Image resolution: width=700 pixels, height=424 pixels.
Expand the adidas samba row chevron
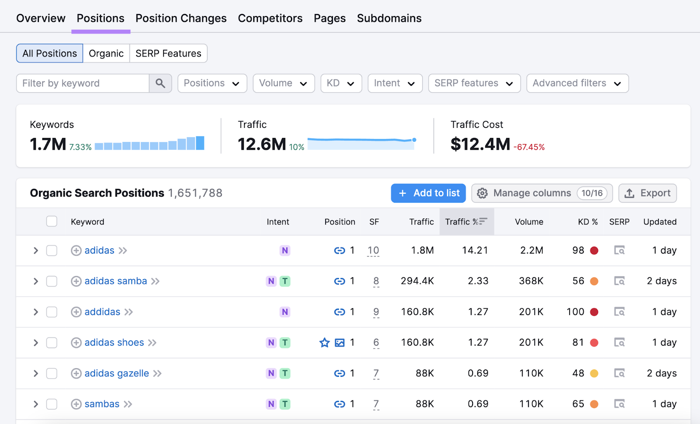35,281
